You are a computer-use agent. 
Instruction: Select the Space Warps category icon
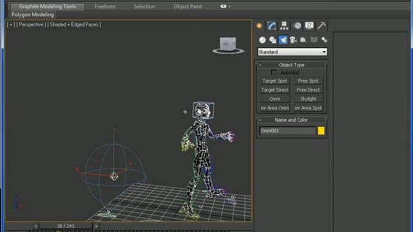click(x=314, y=40)
